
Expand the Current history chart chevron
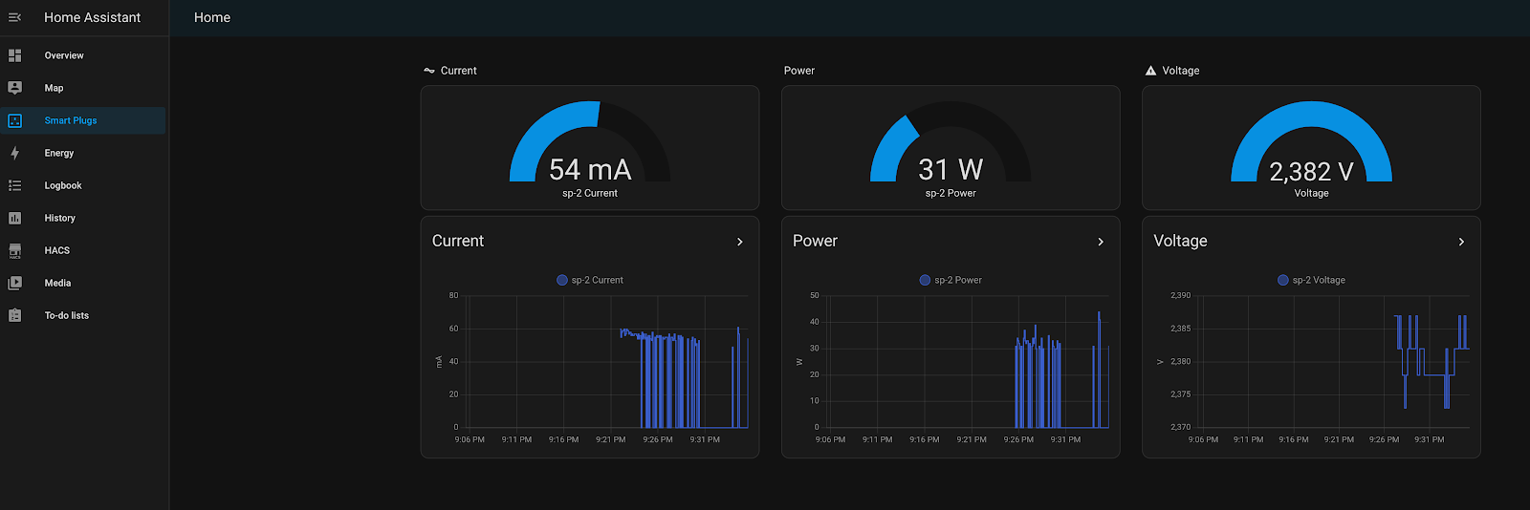point(740,242)
